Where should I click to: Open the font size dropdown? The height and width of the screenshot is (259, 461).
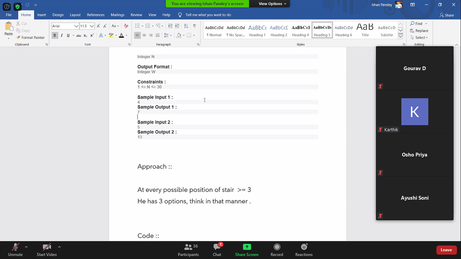(92, 26)
